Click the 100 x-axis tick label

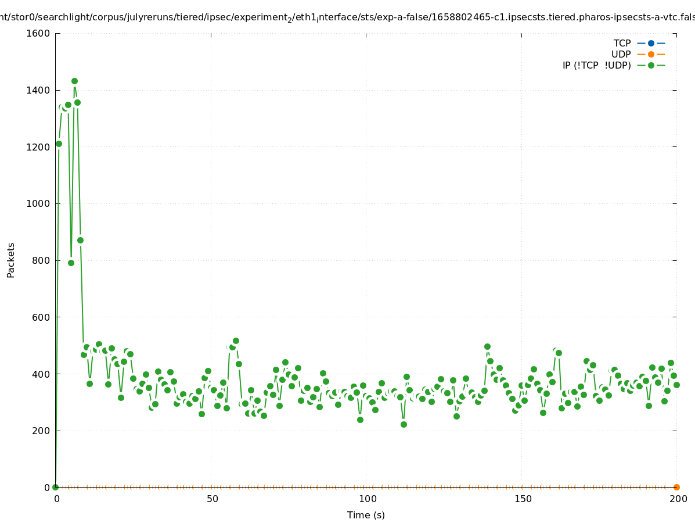pos(366,499)
